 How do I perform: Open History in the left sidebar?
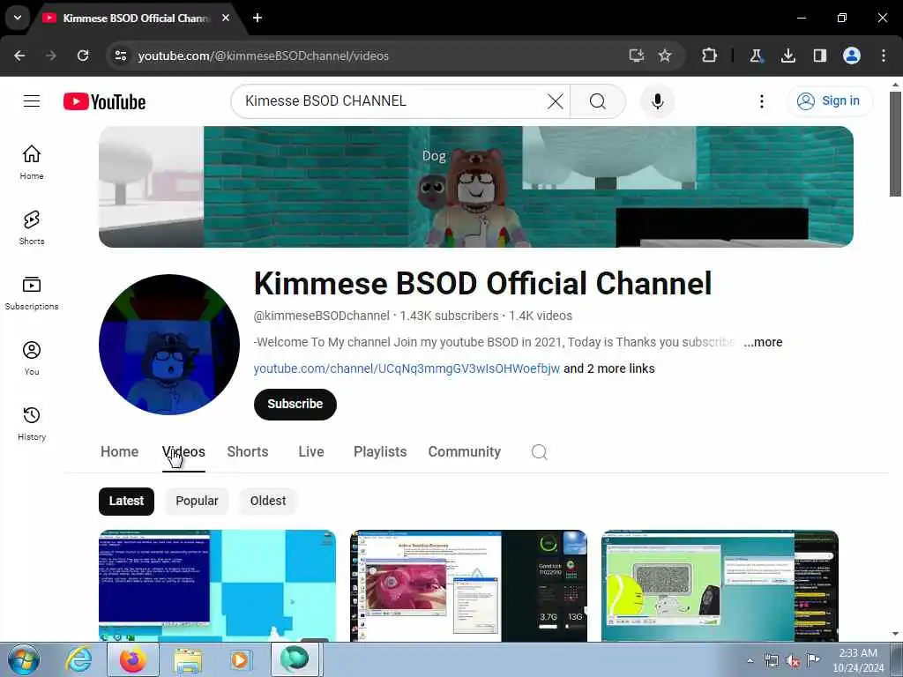(32, 423)
